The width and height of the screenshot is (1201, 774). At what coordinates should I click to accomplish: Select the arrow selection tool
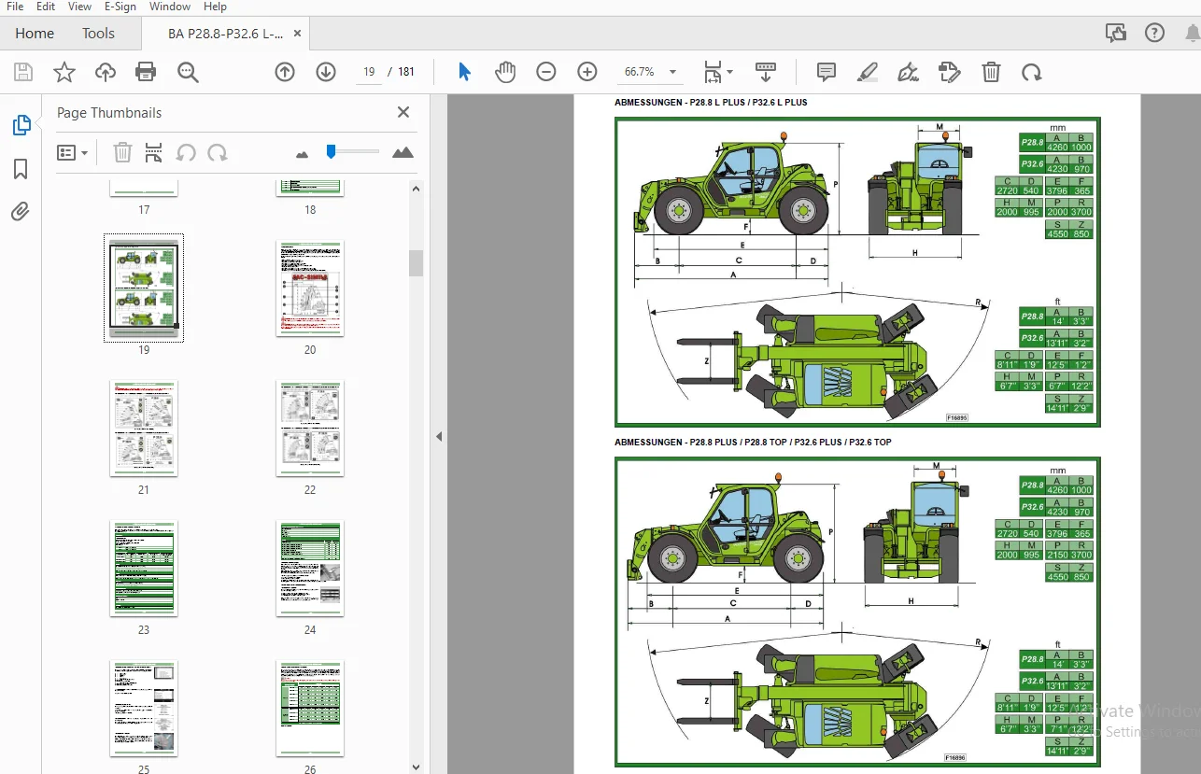[x=464, y=72]
